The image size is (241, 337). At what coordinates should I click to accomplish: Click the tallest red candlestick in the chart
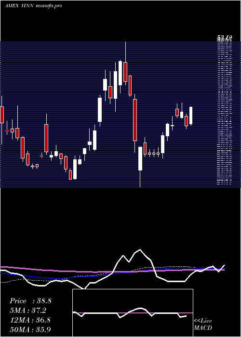135,120
